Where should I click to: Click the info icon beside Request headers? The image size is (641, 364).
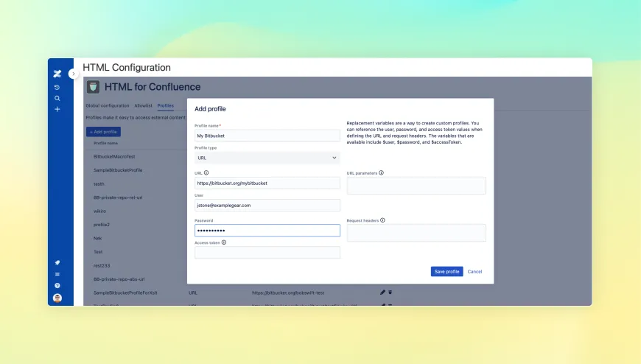pyautogui.click(x=382, y=220)
